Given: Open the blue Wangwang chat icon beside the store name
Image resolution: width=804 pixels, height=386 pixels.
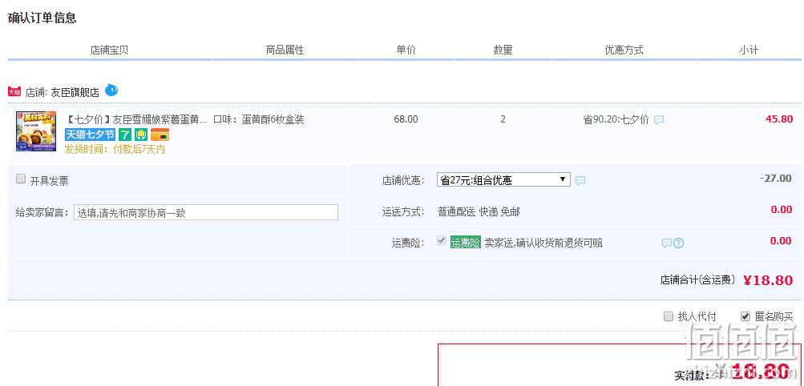Looking at the screenshot, I should click(111, 90).
